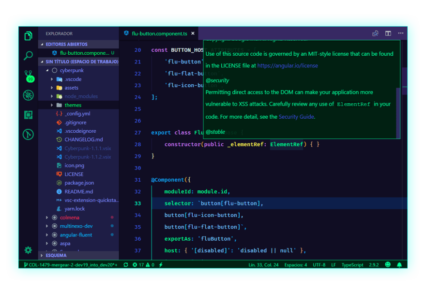Image resolution: width=426 pixels, height=295 pixels.
Task: Open the Search view
Action: (28, 56)
